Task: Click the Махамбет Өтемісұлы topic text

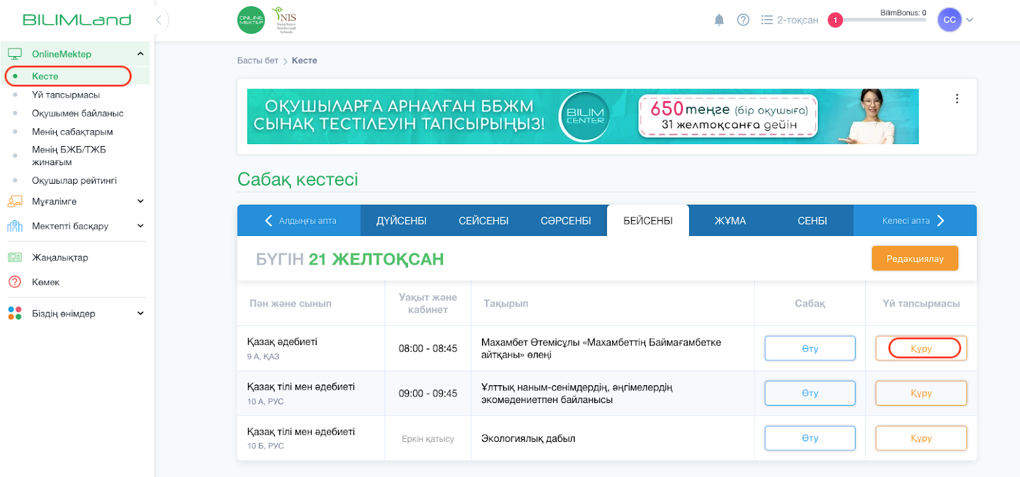Action: pyautogui.click(x=601, y=348)
